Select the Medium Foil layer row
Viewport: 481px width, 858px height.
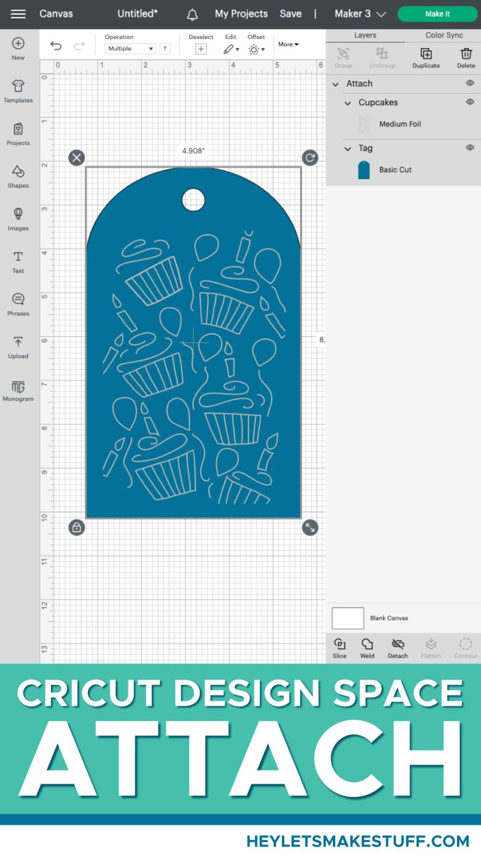click(x=403, y=124)
